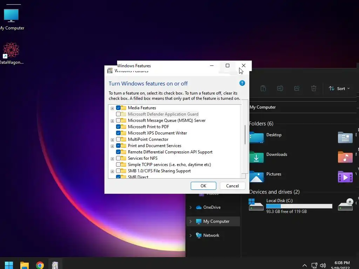359x269 pixels.
Task: Uncheck the Media Features checkbox
Action: [118, 108]
